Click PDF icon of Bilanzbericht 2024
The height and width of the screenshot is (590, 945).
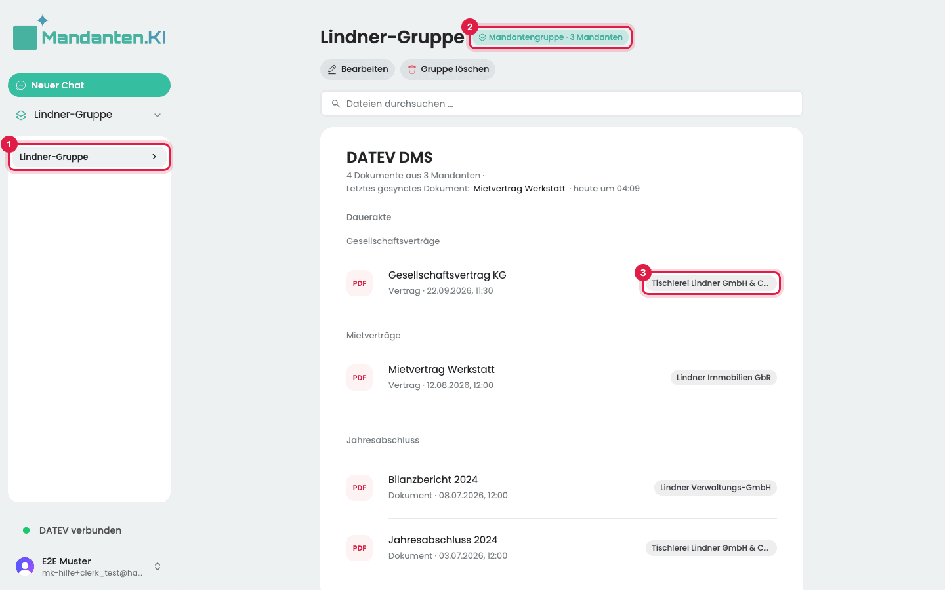360,488
